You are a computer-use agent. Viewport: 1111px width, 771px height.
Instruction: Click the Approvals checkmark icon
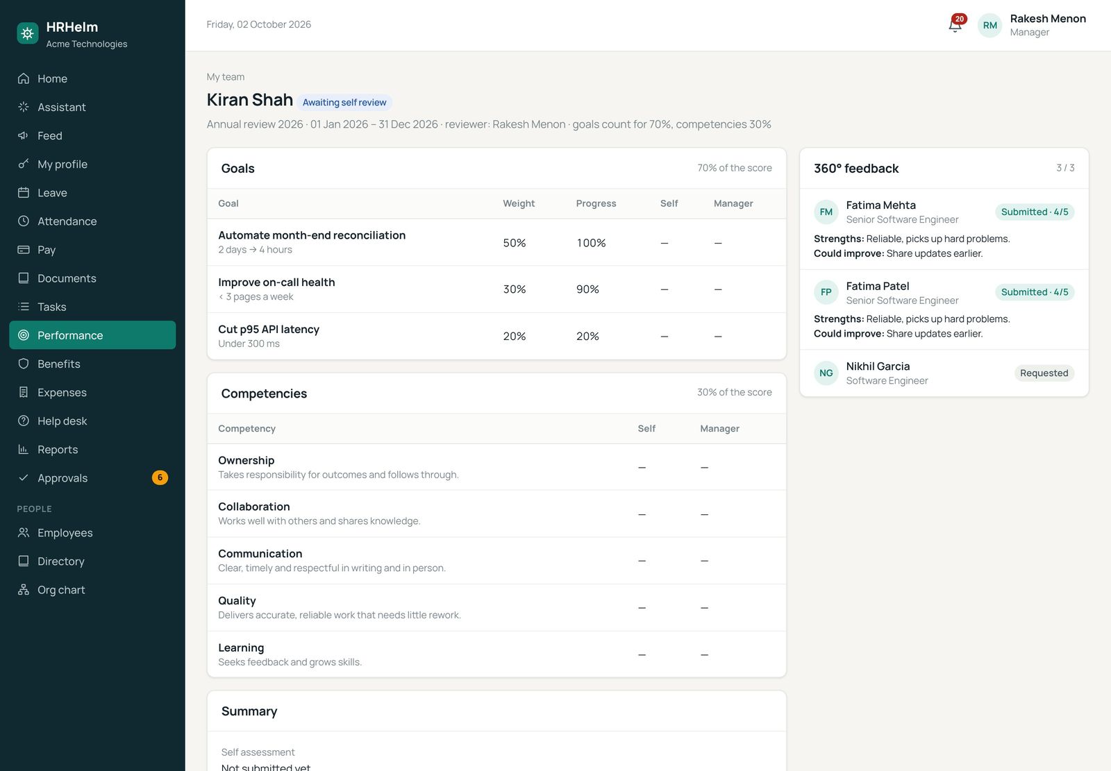[x=24, y=477]
